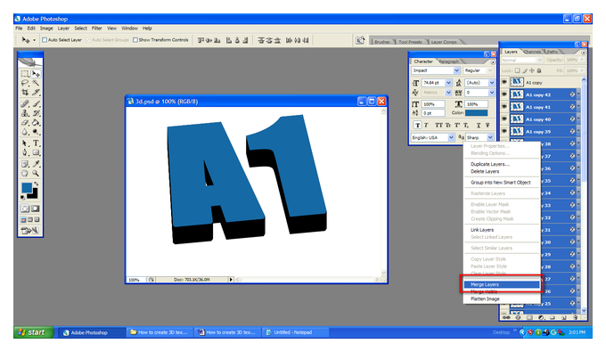Open the Filter menu
This screenshot has height=352, width=606.
tap(96, 29)
